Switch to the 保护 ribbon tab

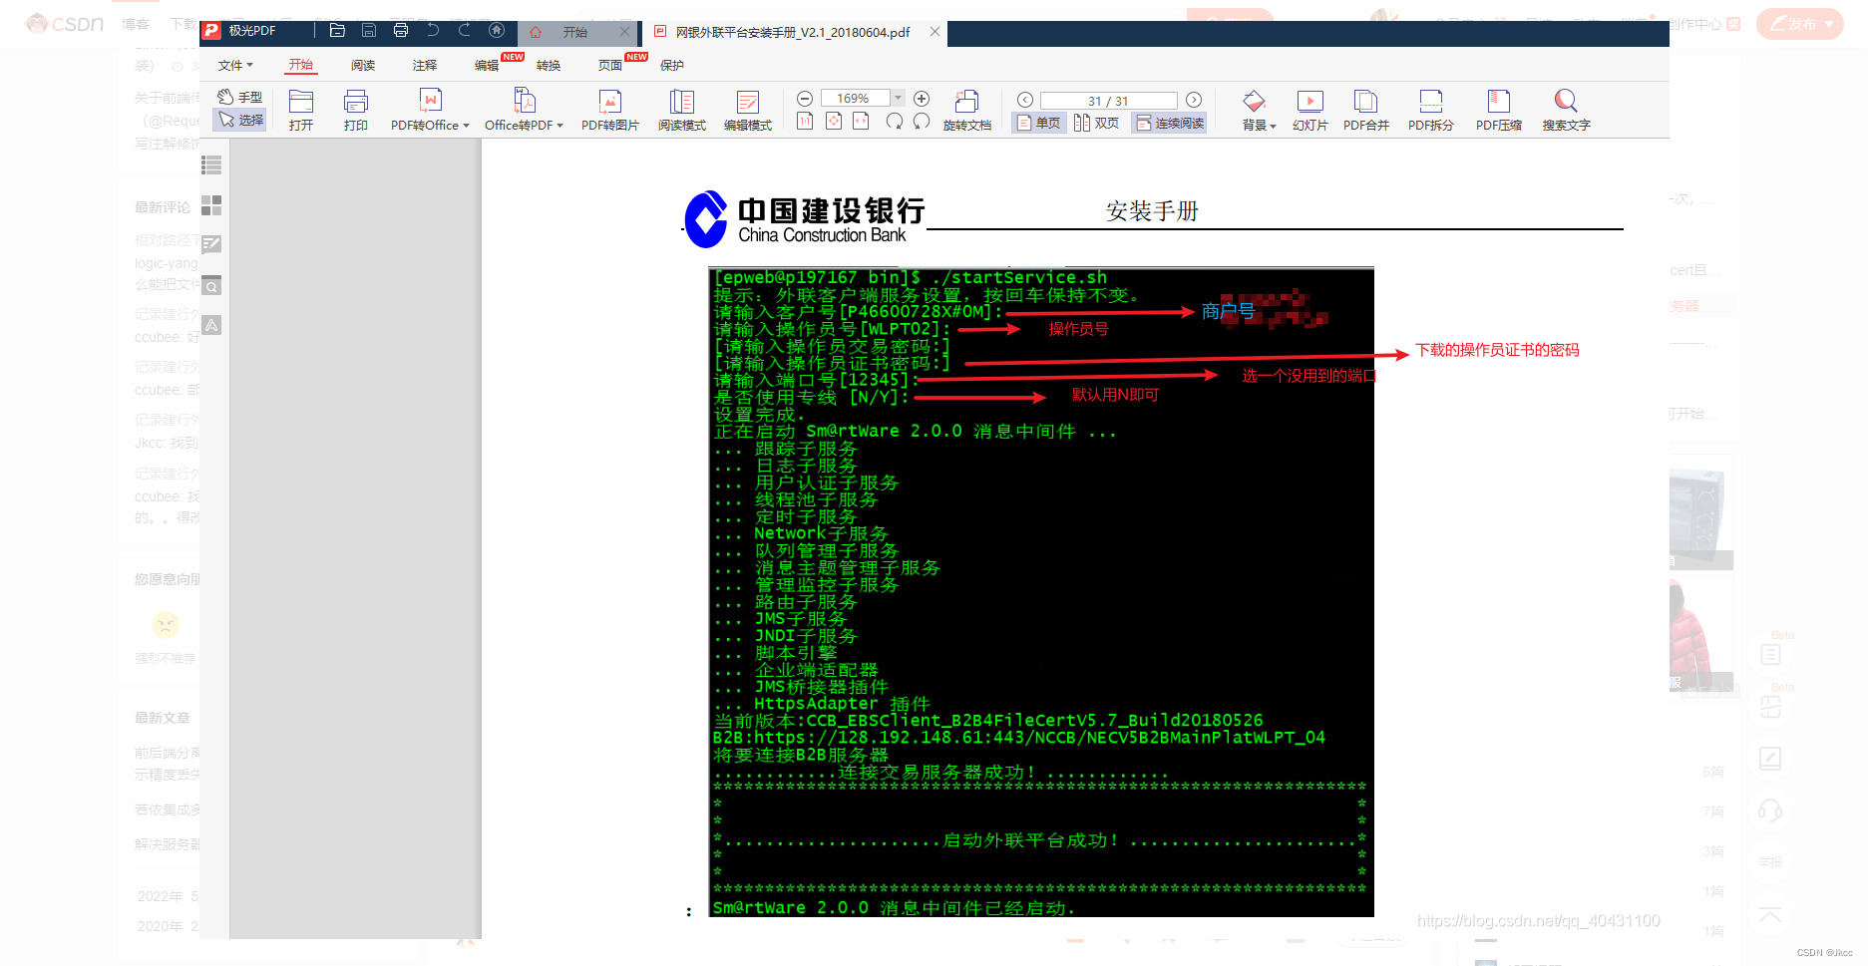tap(672, 66)
